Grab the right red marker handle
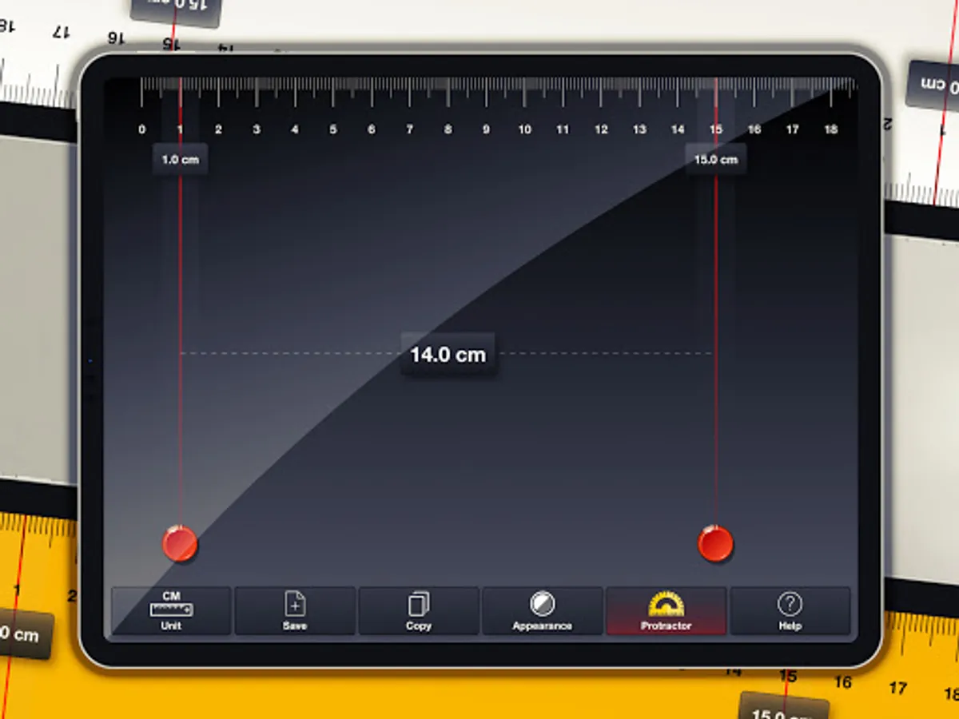 715,544
